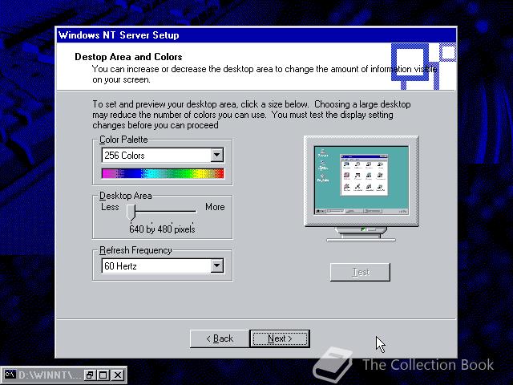Click the command prompt icon in D:\WINNT window
Viewport: 513px width, 385px height.
10,375
